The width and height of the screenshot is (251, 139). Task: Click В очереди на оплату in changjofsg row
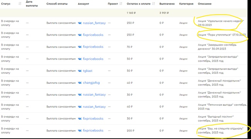tap(10, 83)
